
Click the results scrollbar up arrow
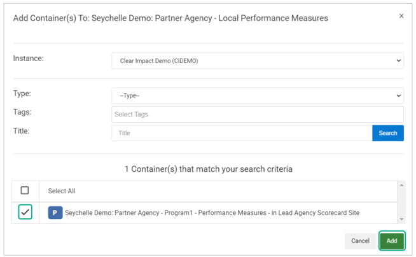coord(401,186)
